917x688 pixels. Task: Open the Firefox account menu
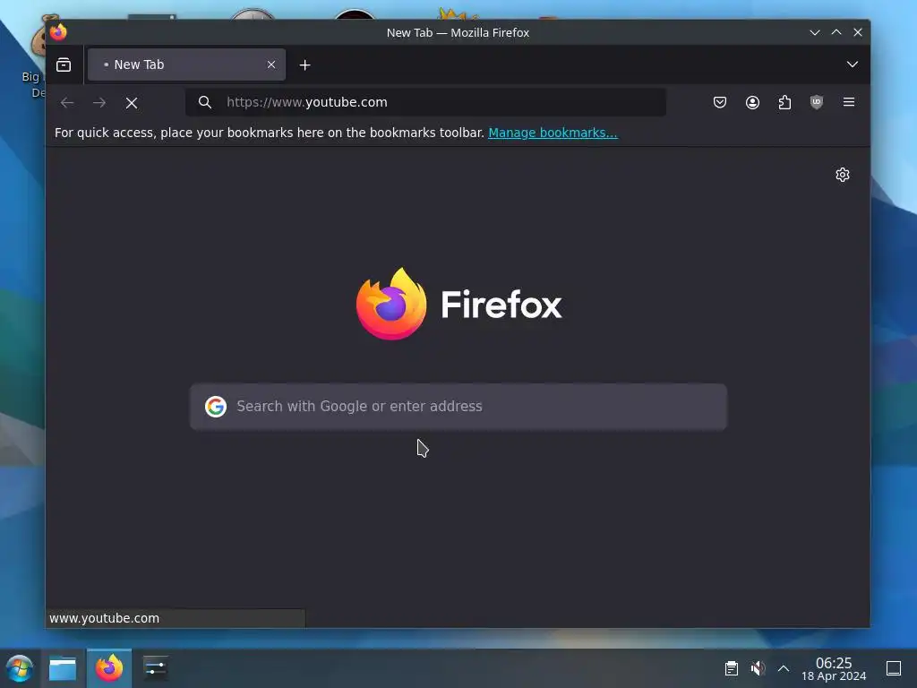pyautogui.click(x=752, y=102)
